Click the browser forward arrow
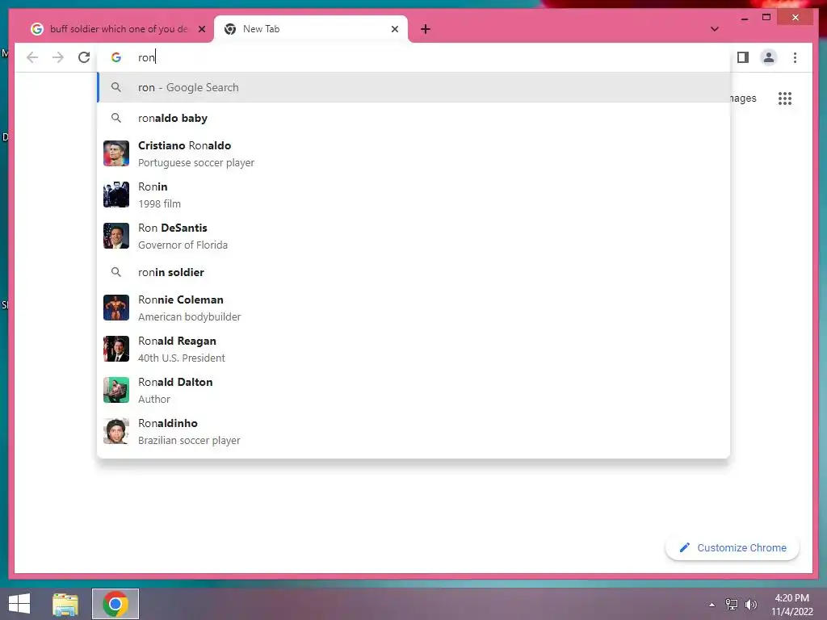The image size is (827, 620). tap(58, 57)
